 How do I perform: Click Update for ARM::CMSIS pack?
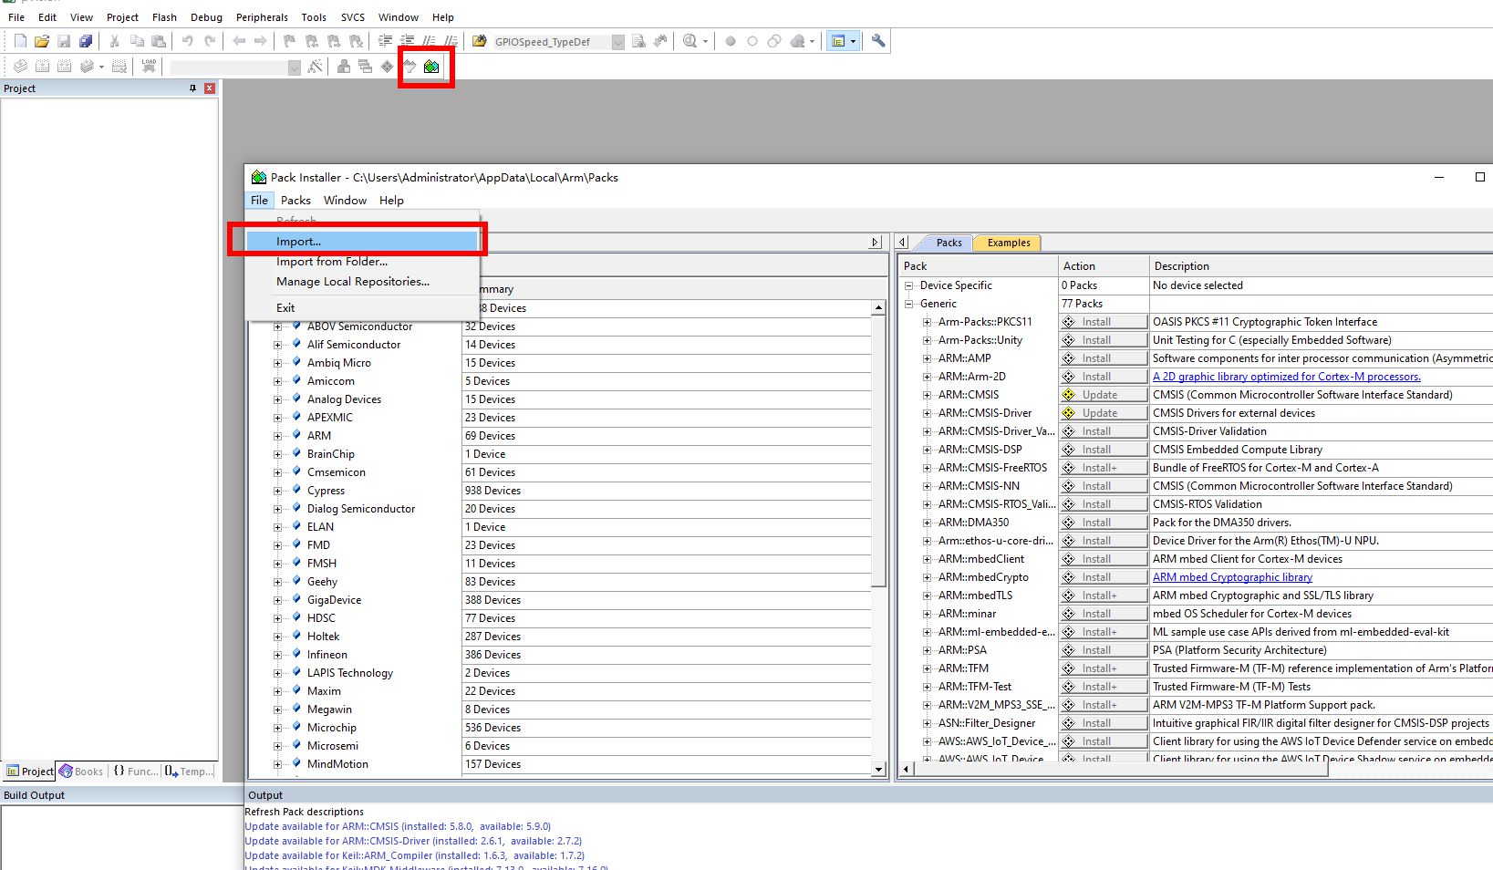click(x=1103, y=395)
